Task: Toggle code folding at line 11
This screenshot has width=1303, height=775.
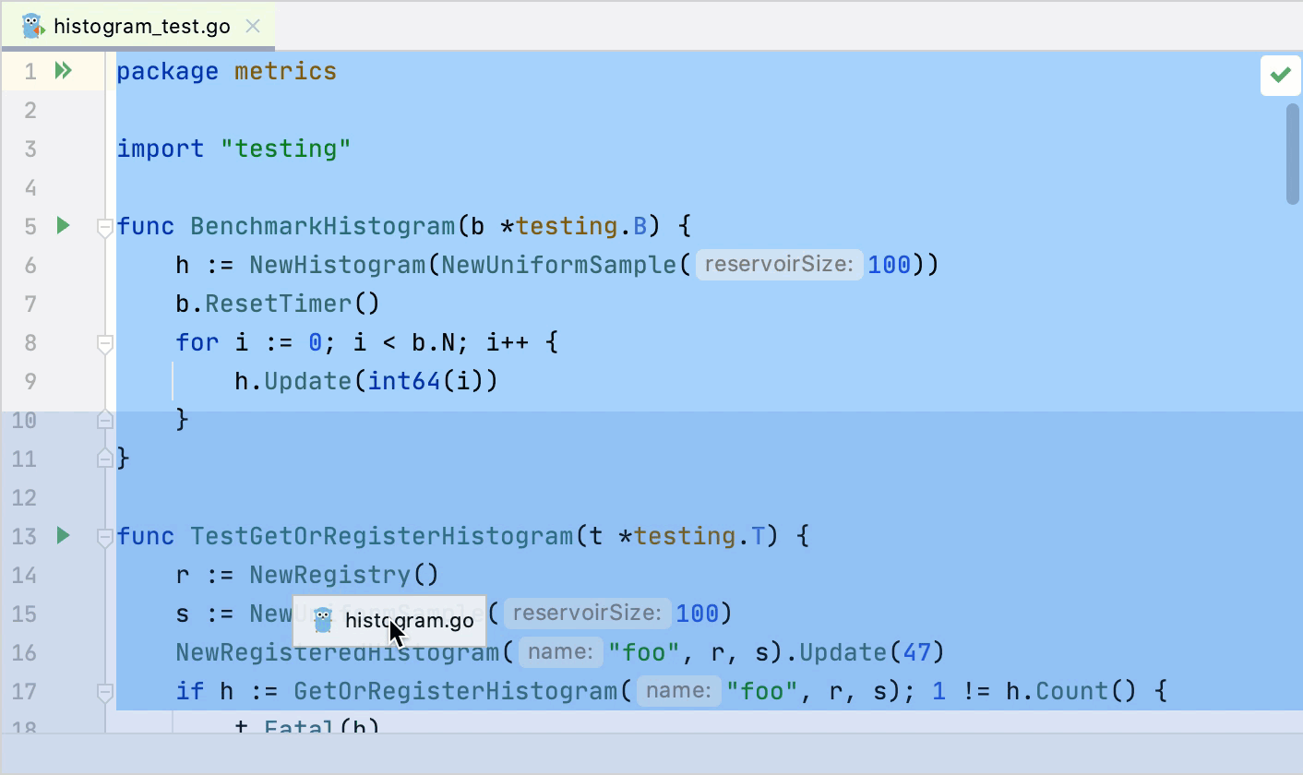Action: [104, 458]
